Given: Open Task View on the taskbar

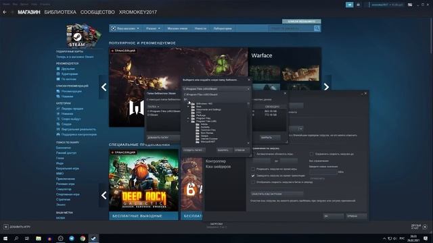Looking at the screenshot, I should 27,238.
